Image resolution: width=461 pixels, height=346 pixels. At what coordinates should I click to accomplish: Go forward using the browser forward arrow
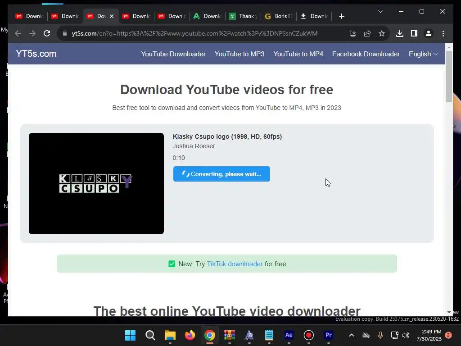click(x=32, y=33)
